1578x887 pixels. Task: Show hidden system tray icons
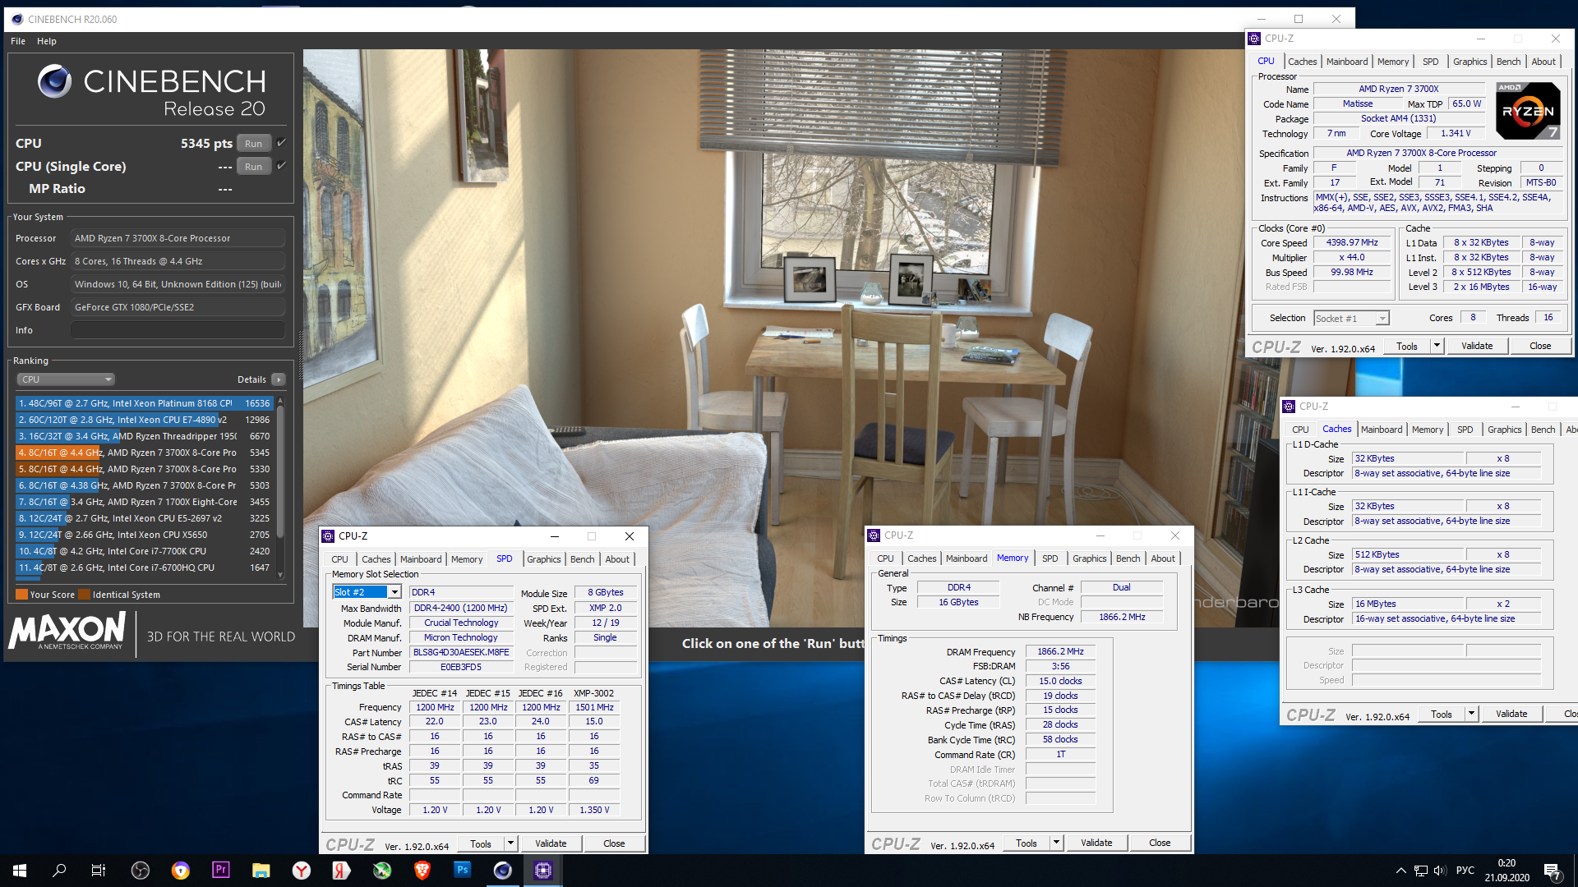1400,871
